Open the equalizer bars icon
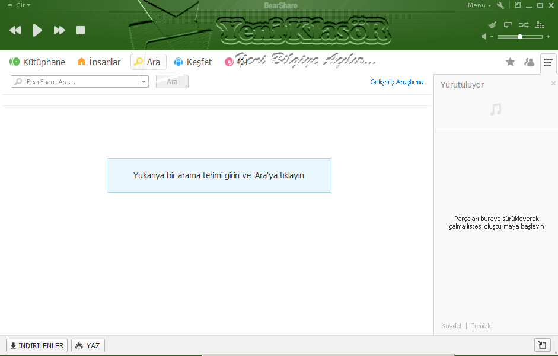Viewport: 558px width, 356px height. [539, 25]
